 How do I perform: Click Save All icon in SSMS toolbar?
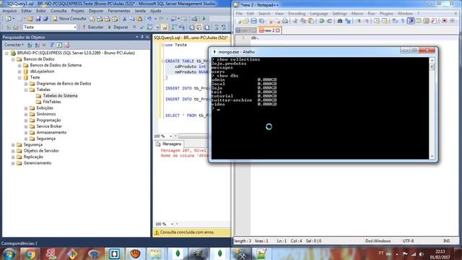pos(45,19)
